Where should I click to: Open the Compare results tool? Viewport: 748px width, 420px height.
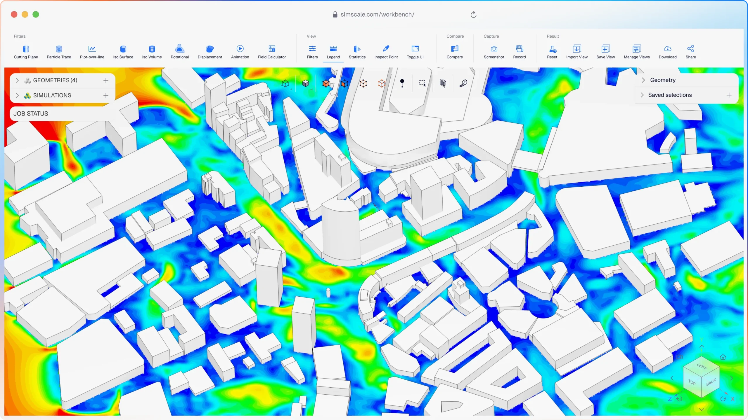tap(455, 52)
